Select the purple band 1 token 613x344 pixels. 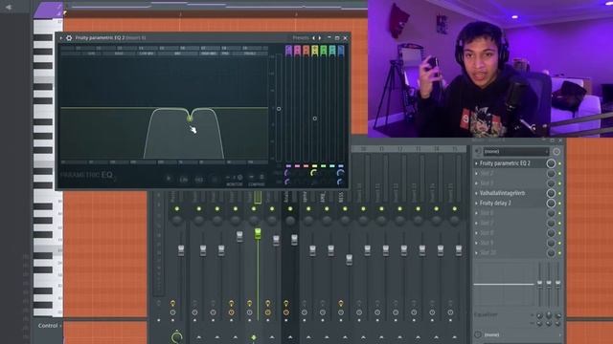click(288, 51)
